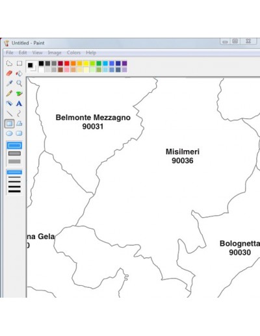Close the Paint window
Screen dimensions: 260x336
[x=248, y=41]
